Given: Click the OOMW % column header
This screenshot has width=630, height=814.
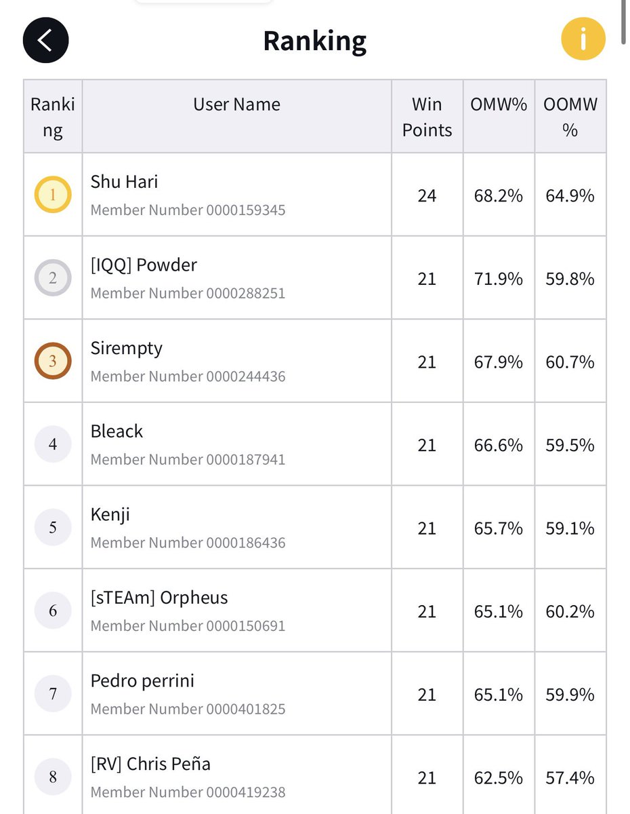Looking at the screenshot, I should click(x=570, y=116).
